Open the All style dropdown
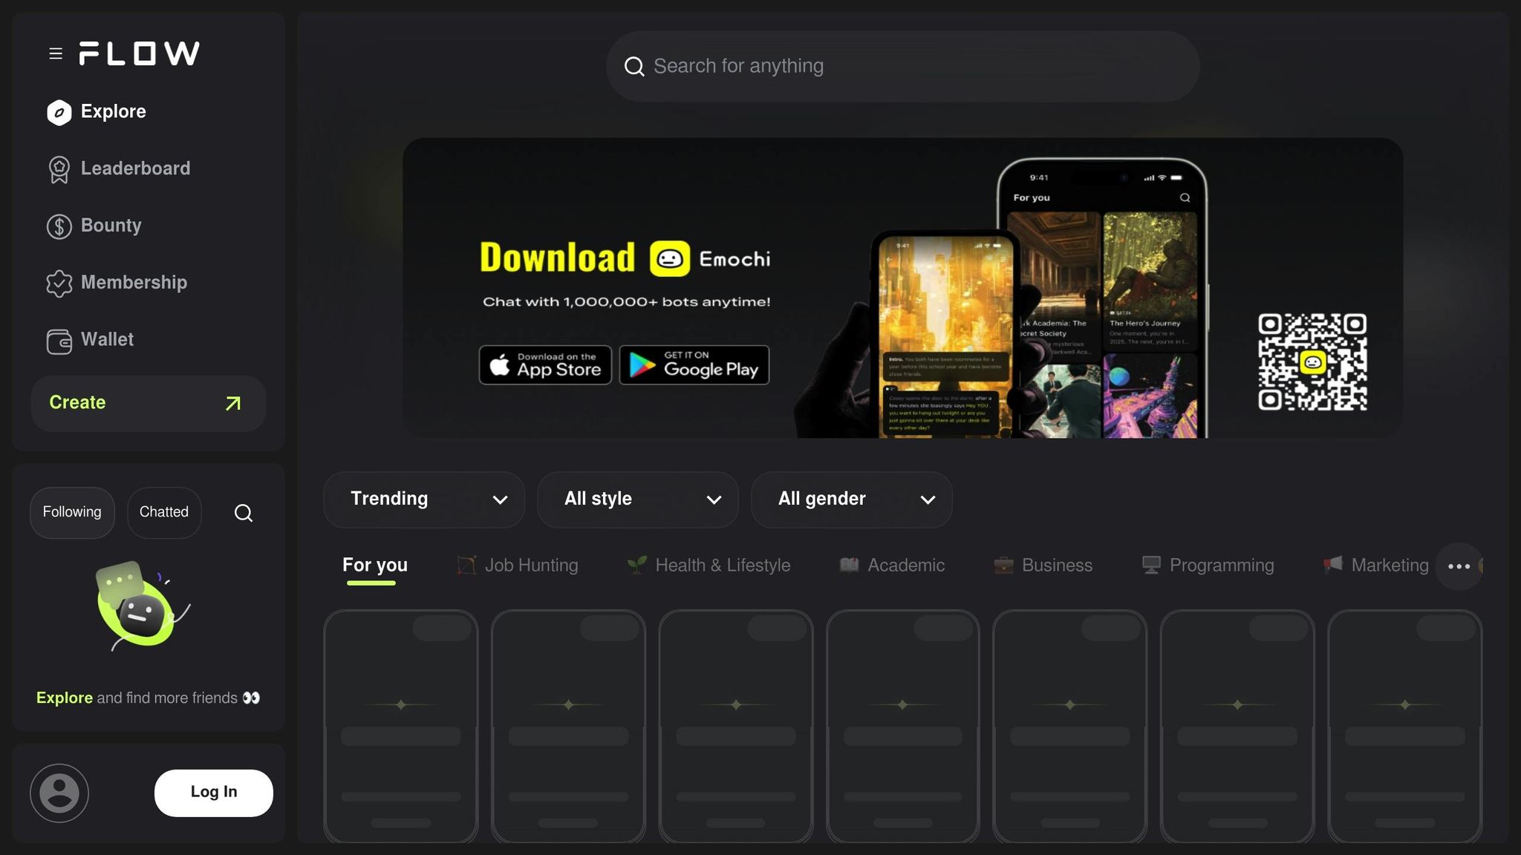The image size is (1521, 855). click(638, 499)
